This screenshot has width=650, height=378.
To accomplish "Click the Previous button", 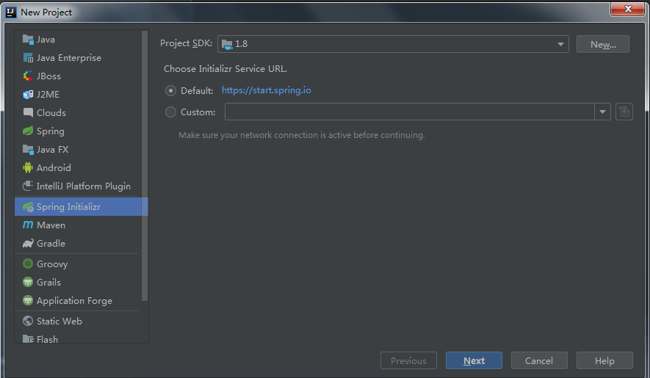I will pos(408,360).
